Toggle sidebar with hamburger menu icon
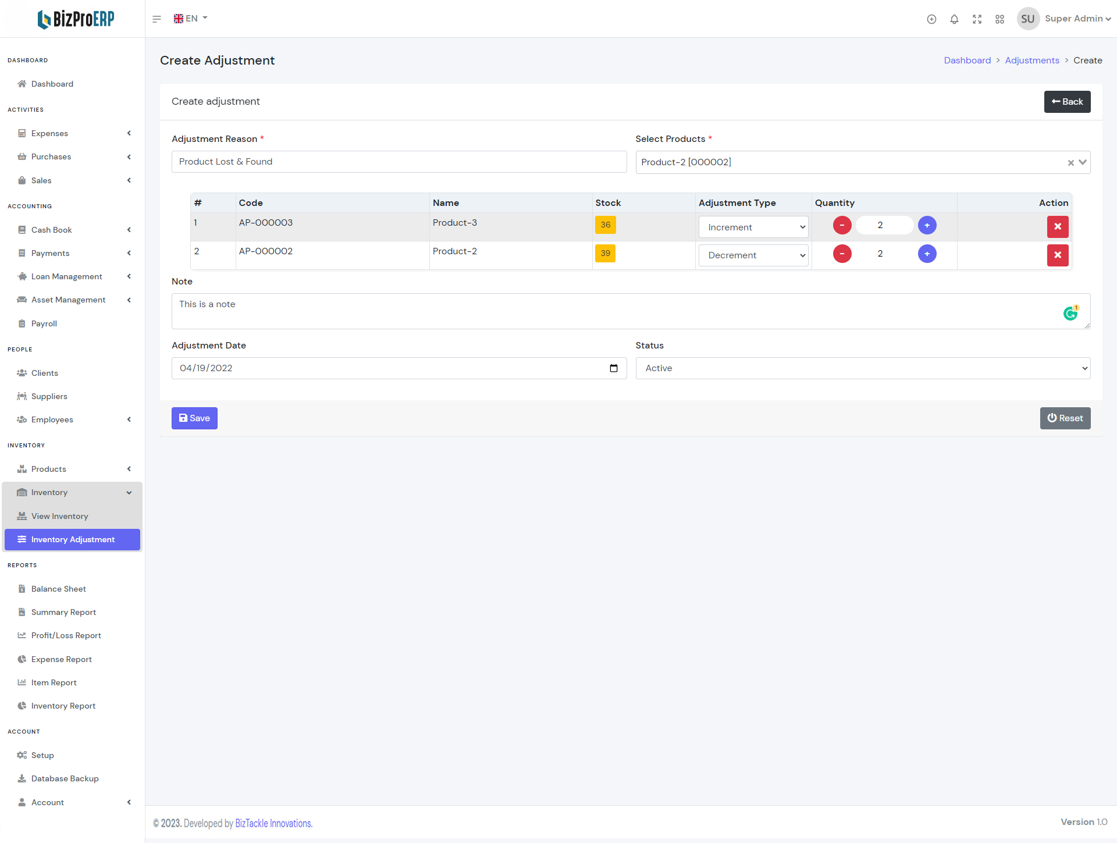 [x=156, y=19]
